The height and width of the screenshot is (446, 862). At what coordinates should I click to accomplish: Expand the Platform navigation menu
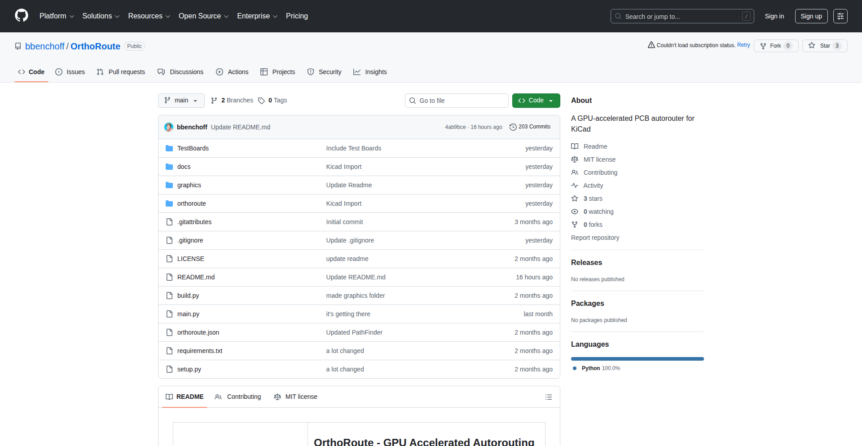pos(57,16)
